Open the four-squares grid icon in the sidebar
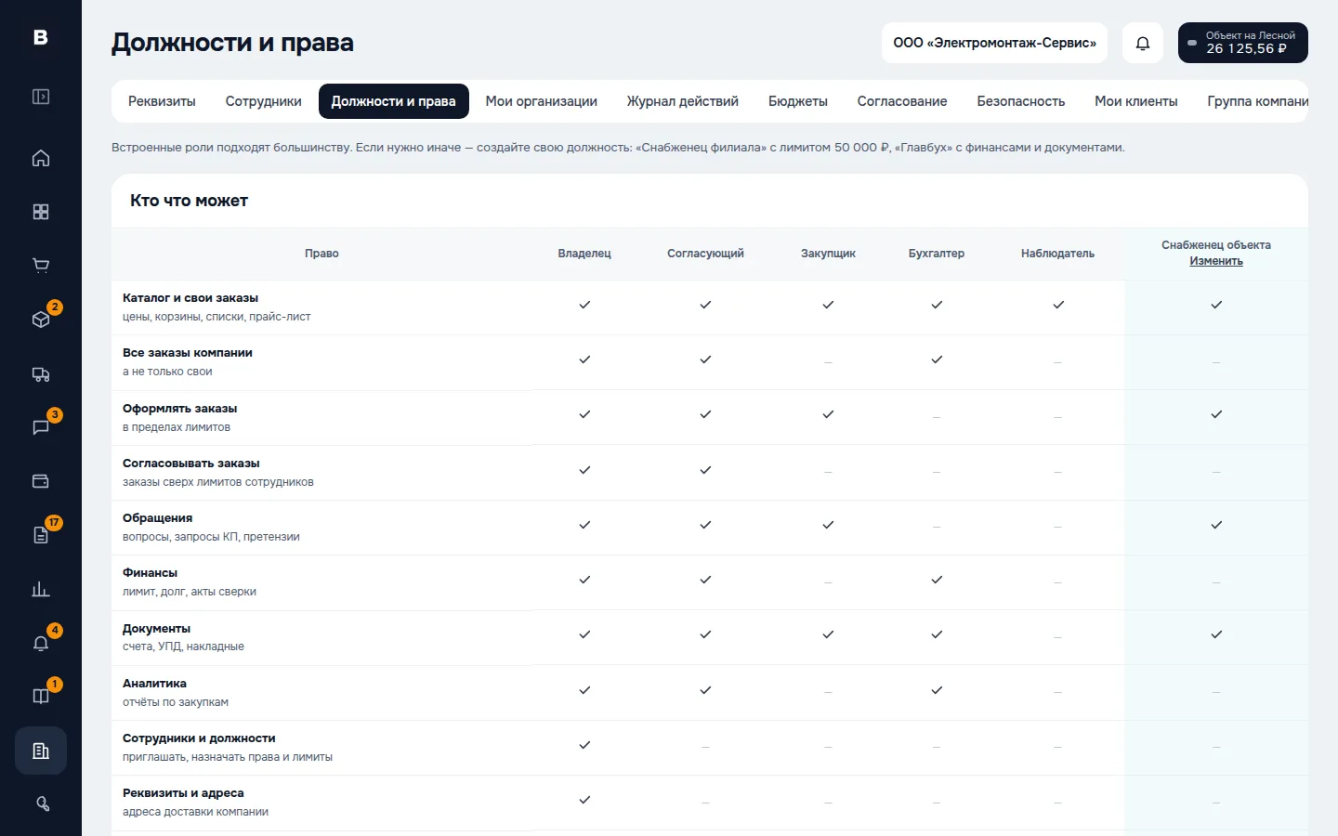 [41, 212]
